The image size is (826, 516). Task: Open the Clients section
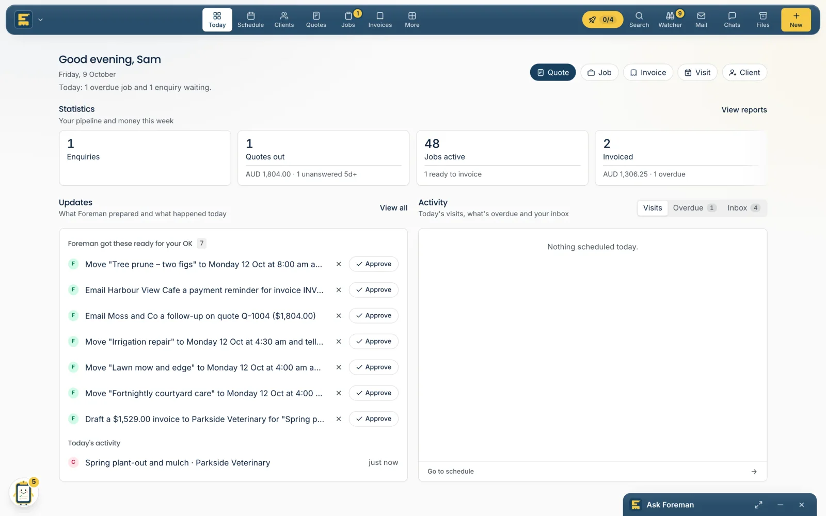pos(284,20)
